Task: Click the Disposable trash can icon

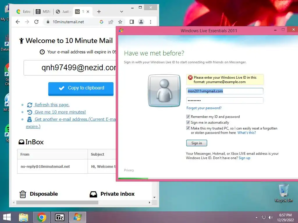Action: coord(23,194)
